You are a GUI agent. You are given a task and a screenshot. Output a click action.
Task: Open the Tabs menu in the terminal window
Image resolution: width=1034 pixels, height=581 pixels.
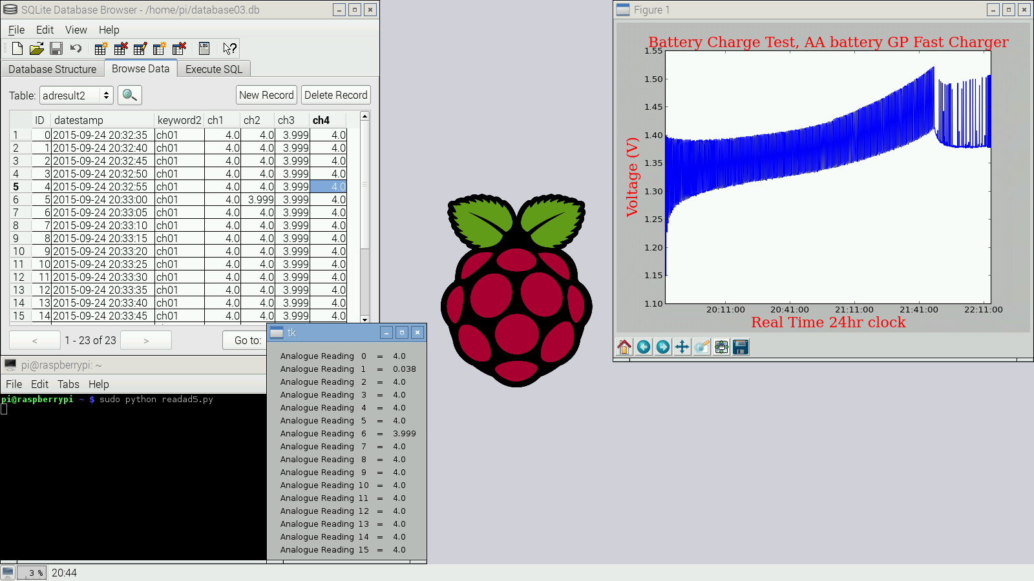pyautogui.click(x=68, y=383)
